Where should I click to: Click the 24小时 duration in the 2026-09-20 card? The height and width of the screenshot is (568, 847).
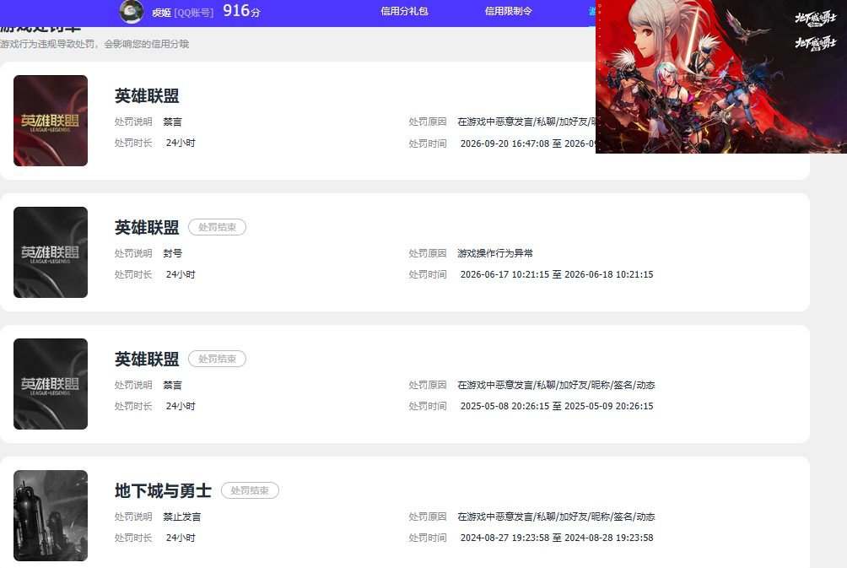coord(181,143)
